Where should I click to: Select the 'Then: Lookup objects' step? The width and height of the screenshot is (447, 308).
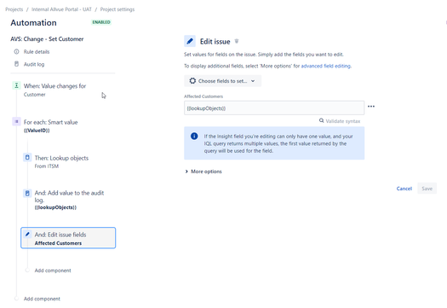tap(61, 158)
